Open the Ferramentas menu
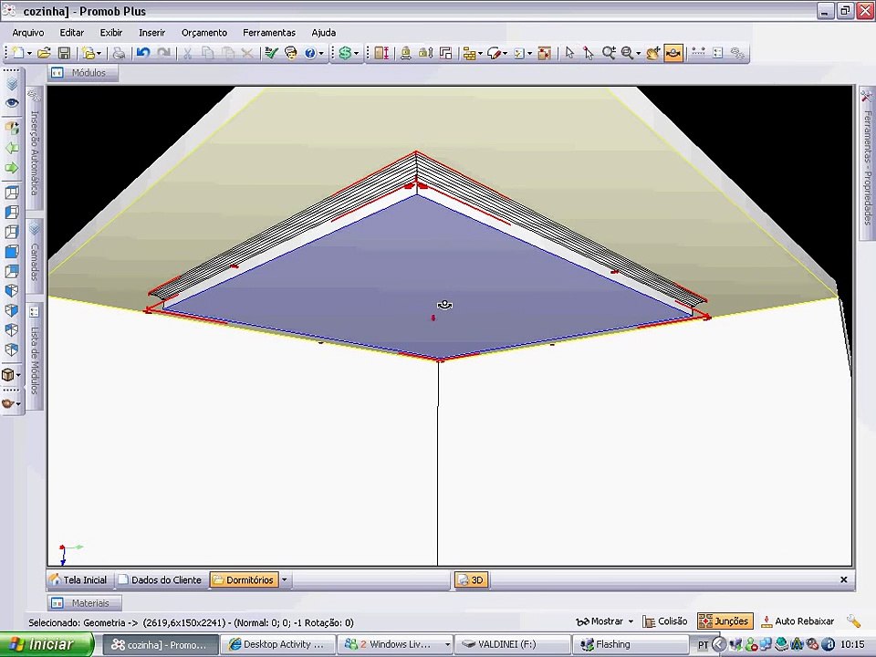 tap(269, 33)
